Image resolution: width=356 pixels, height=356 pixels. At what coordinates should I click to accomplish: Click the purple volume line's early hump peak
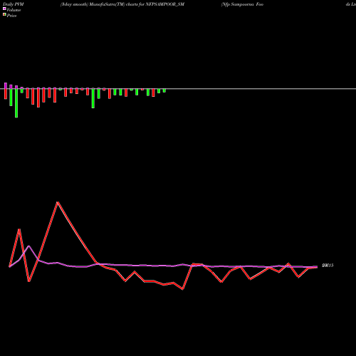pyautogui.click(x=28, y=246)
